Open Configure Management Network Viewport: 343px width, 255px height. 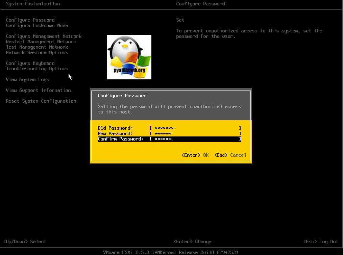tap(44, 36)
